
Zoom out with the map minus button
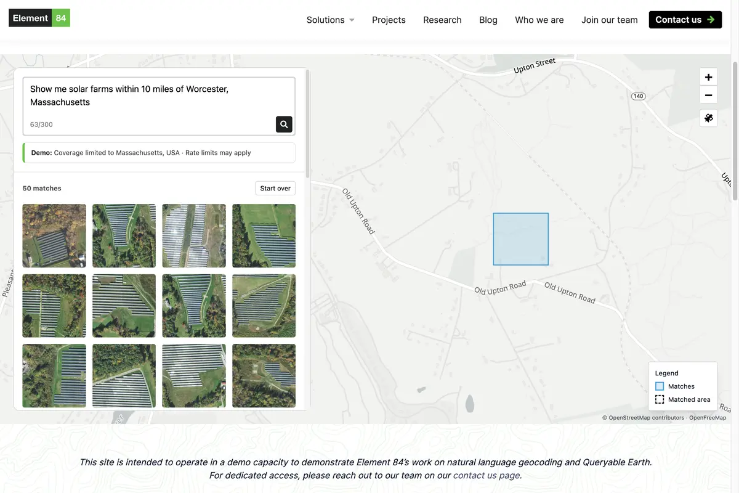pos(708,96)
